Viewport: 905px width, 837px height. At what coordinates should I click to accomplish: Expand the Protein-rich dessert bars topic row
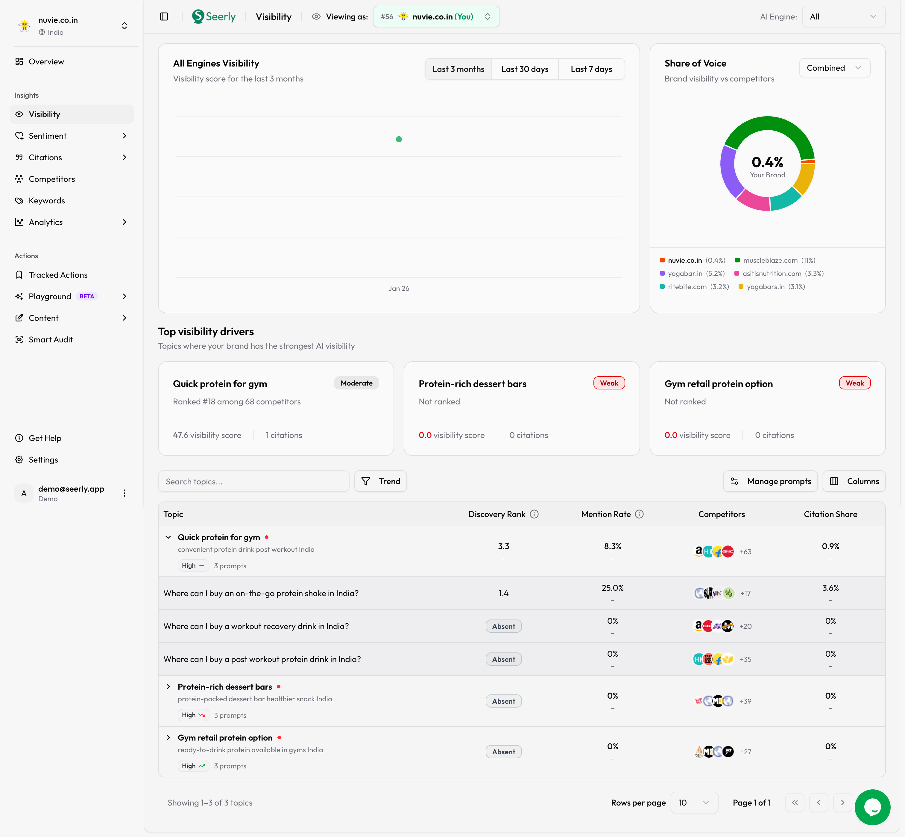point(168,687)
